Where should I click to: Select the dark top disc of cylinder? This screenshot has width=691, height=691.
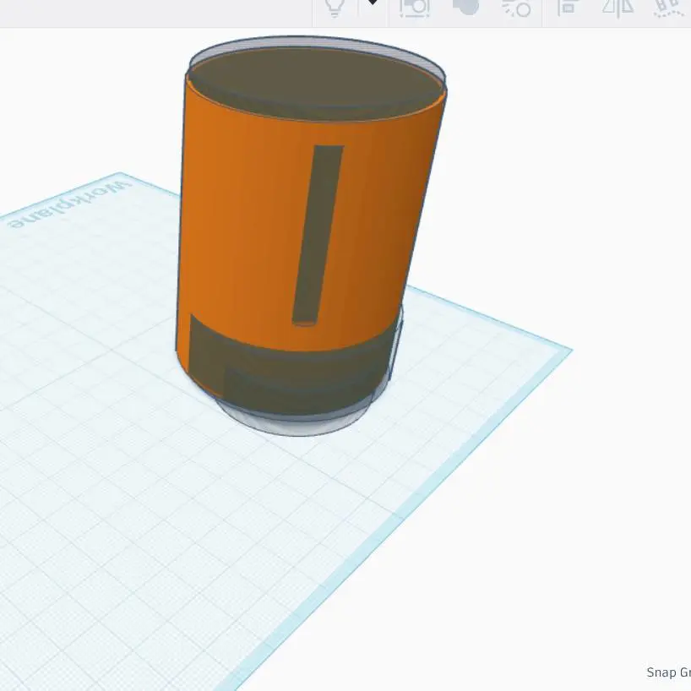[315, 82]
